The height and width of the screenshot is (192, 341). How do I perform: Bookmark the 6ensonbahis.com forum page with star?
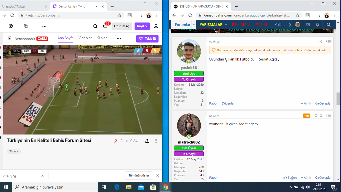[x=298, y=15]
